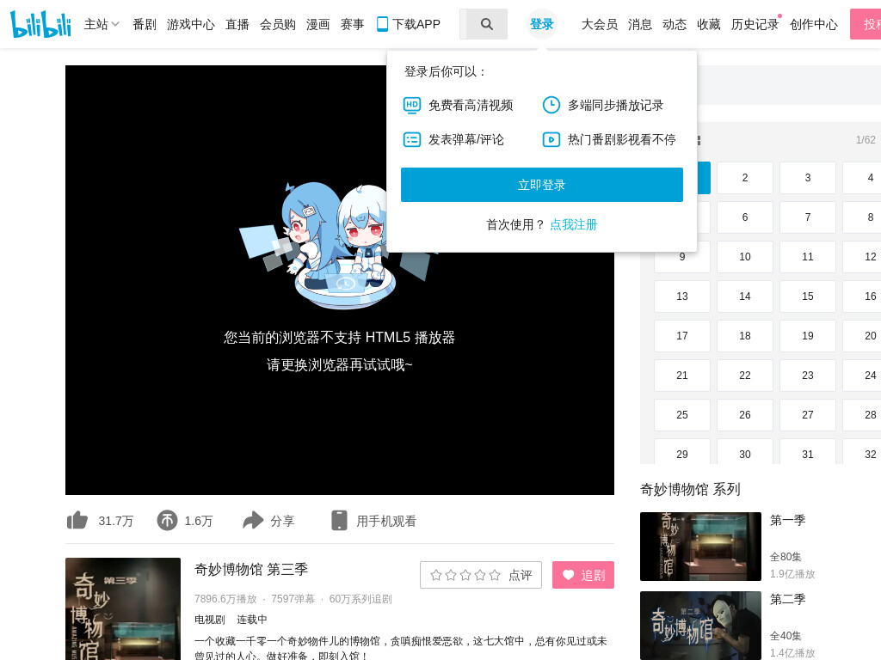Click the coin icon next to 1.6万
881x660 pixels.
pos(167,521)
